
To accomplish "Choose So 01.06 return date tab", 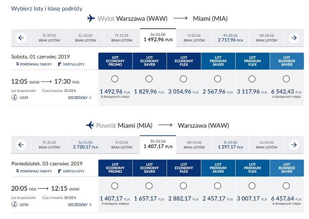I will [85, 145].
